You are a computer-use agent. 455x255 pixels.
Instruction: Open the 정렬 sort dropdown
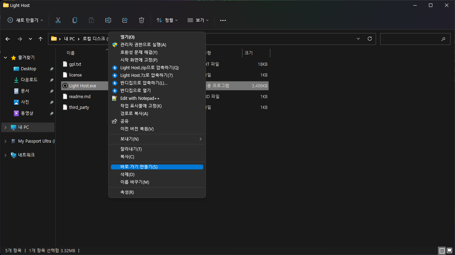click(x=167, y=20)
